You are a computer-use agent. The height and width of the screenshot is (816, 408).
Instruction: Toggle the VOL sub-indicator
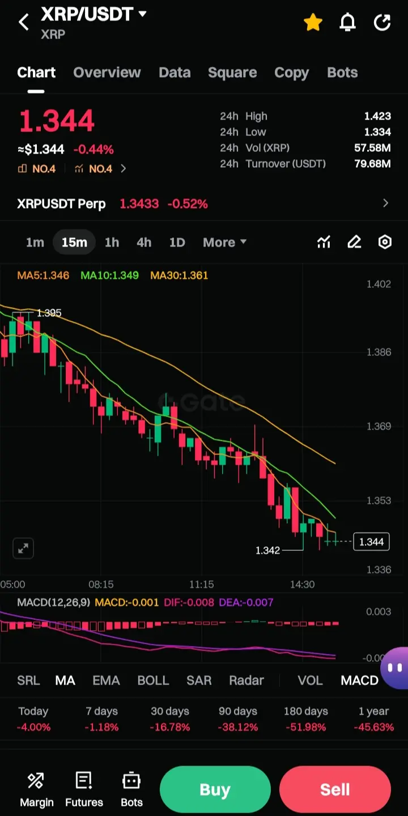(310, 681)
